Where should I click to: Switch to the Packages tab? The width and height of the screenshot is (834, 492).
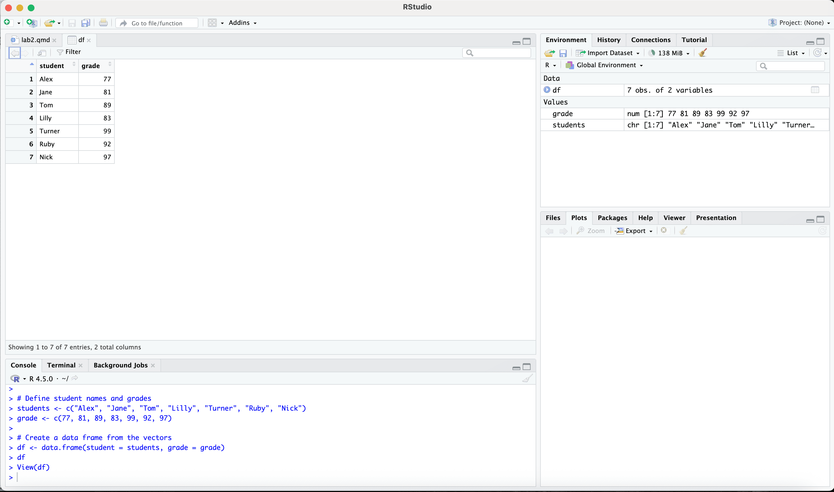click(x=612, y=218)
